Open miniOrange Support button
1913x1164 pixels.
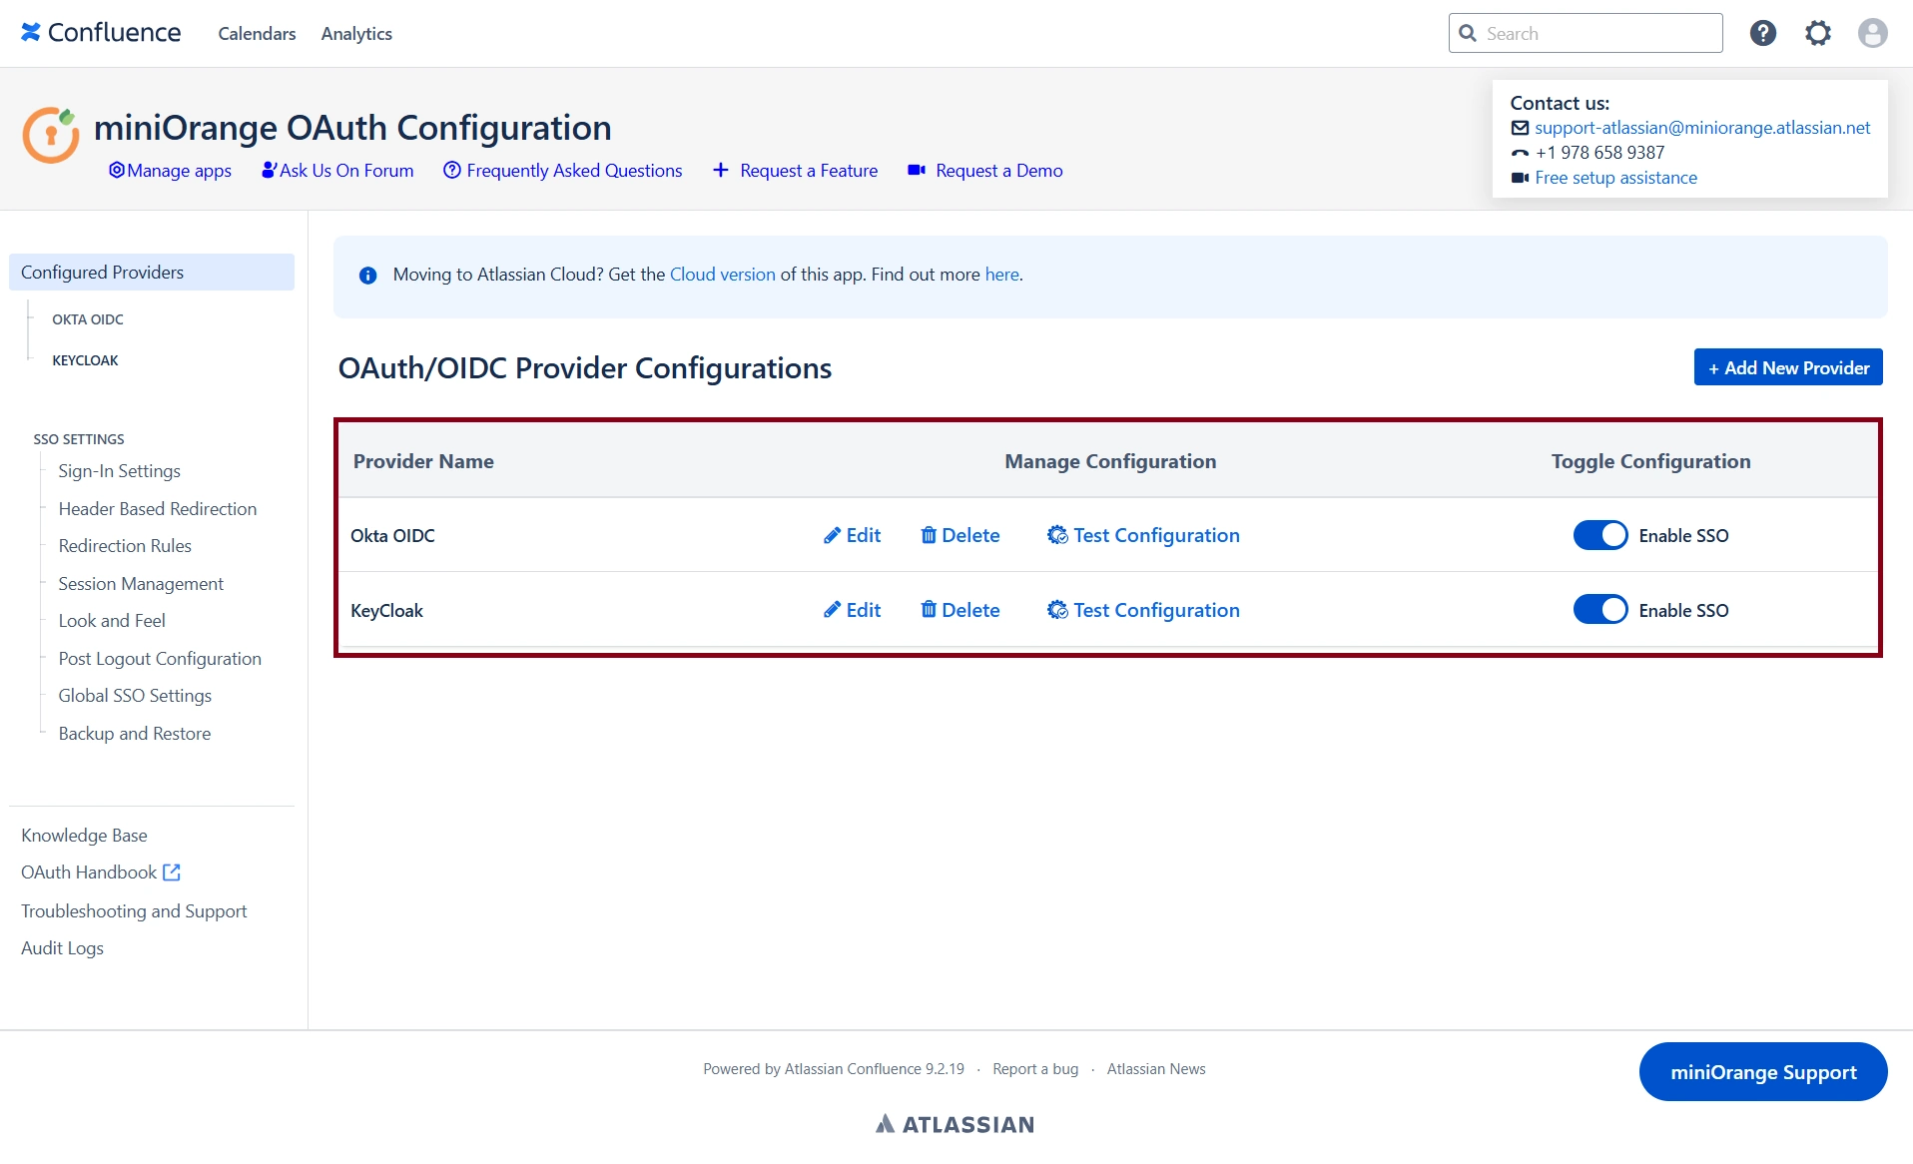pyautogui.click(x=1763, y=1072)
